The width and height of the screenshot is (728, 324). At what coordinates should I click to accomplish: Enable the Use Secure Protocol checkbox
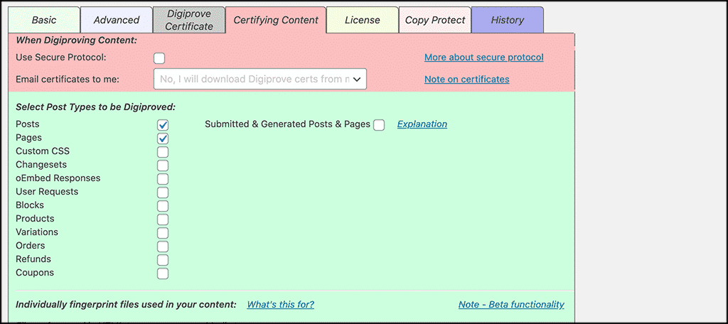[159, 58]
